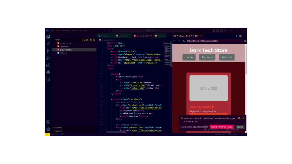
Task: Click the code editor horizontal scrollbar
Action: pyautogui.click(x=116, y=132)
